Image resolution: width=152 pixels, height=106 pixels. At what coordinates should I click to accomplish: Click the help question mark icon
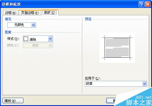141,4
